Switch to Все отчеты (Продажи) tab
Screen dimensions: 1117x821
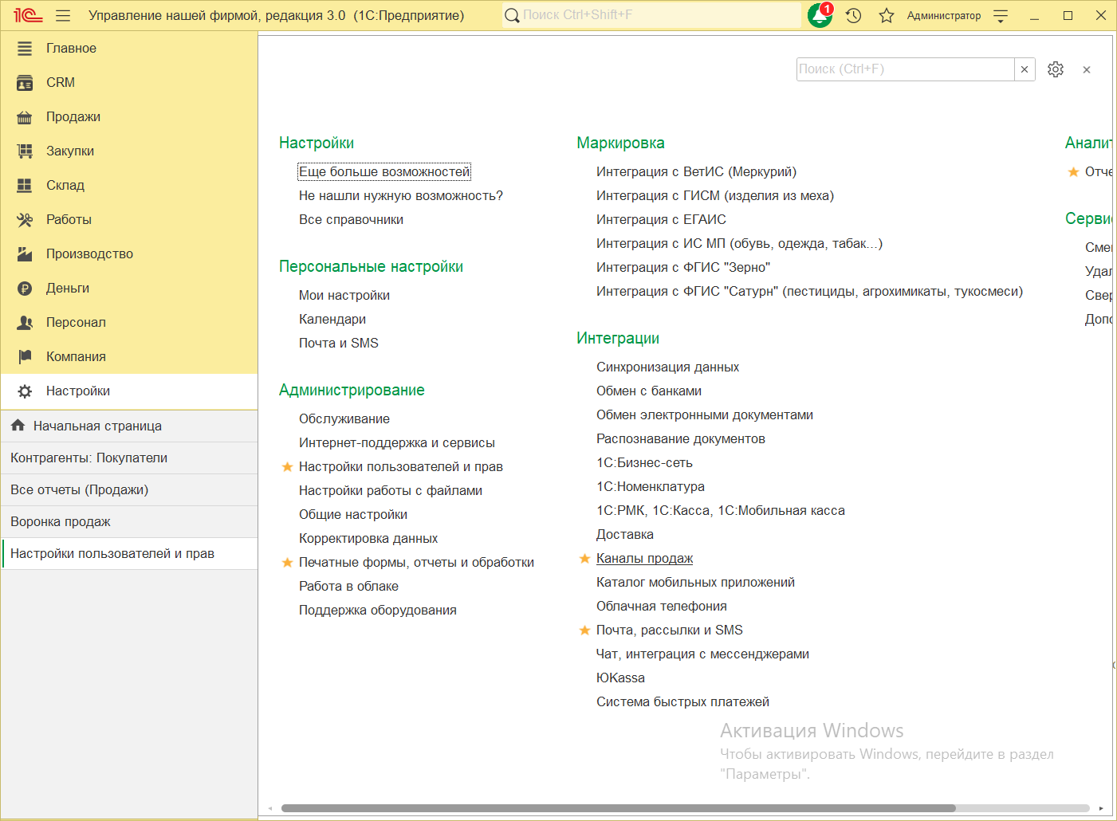tap(129, 490)
